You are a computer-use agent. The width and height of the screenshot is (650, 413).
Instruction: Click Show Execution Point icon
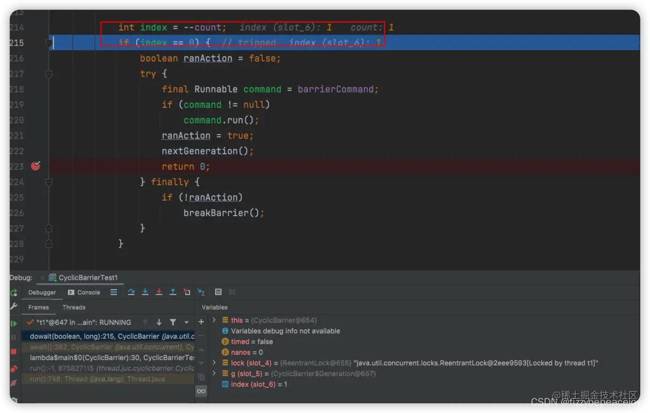point(114,292)
